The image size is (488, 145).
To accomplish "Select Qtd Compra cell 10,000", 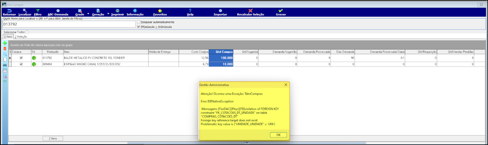I will 221,64.
